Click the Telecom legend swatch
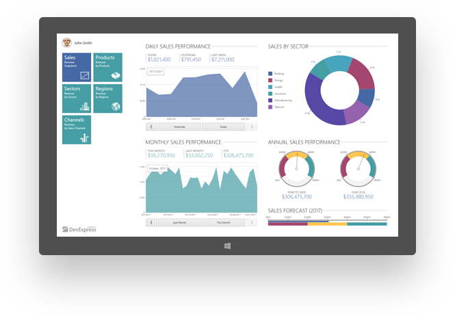The width and height of the screenshot is (455, 316). 270,107
